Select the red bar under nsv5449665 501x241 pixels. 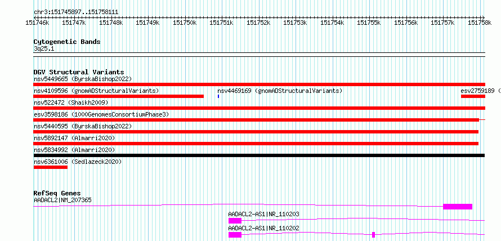260,84
